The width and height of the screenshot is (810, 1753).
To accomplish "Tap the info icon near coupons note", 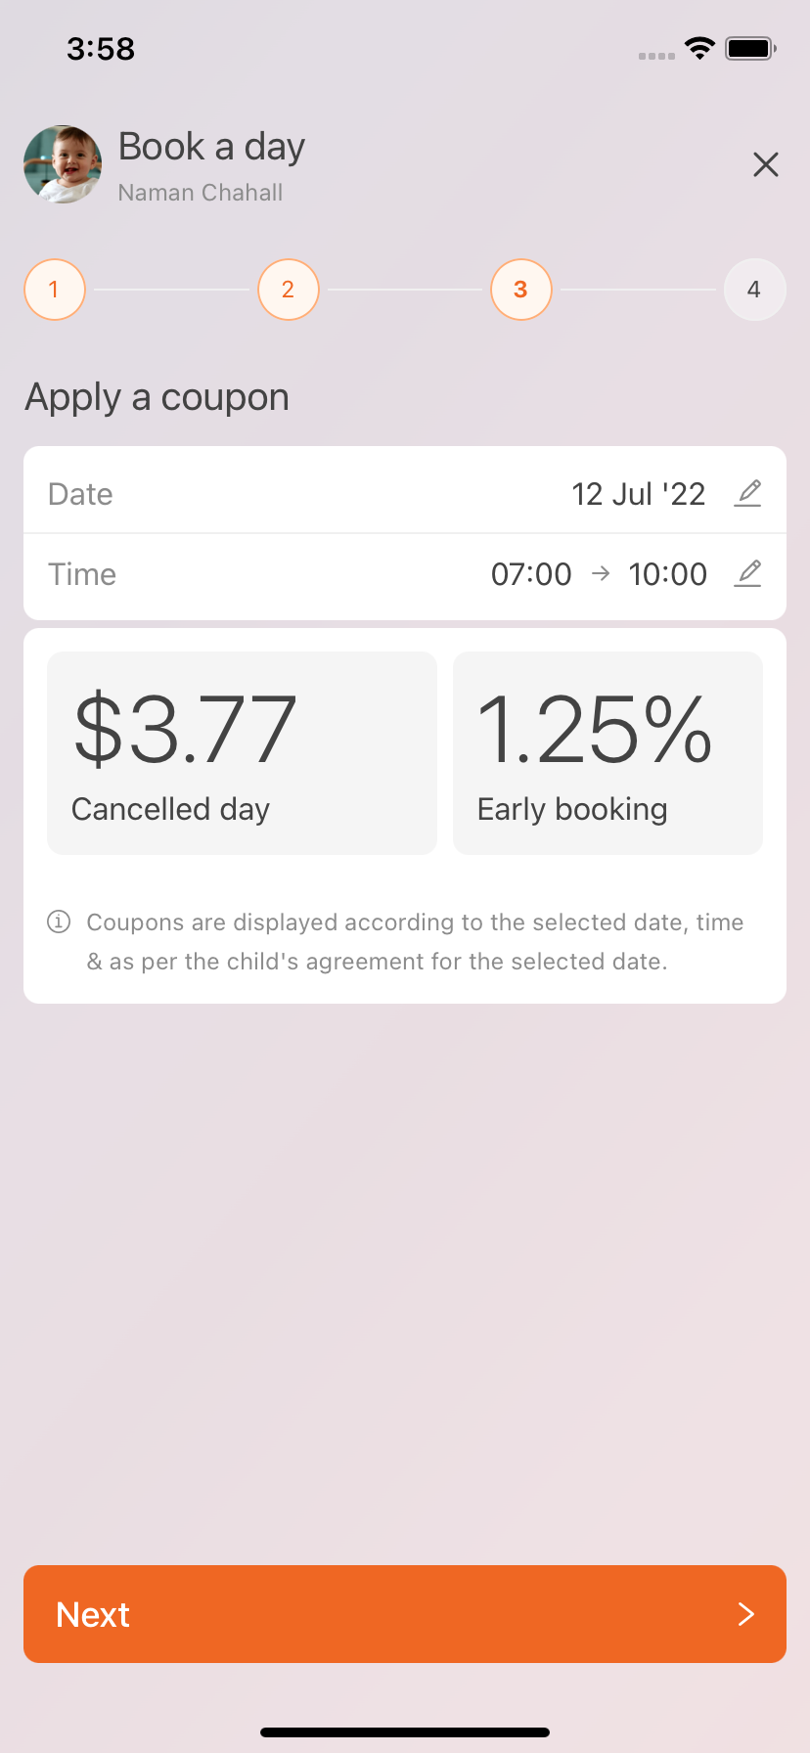I will 59,921.
